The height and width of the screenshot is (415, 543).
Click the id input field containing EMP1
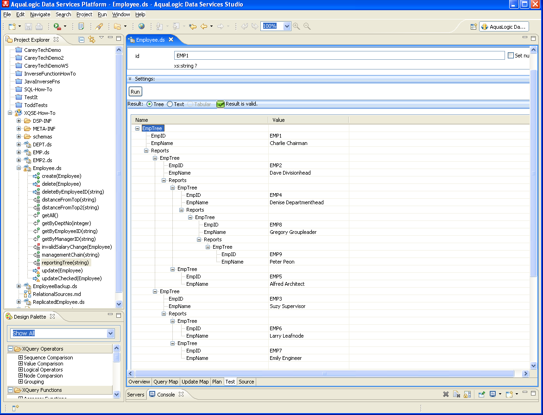339,56
